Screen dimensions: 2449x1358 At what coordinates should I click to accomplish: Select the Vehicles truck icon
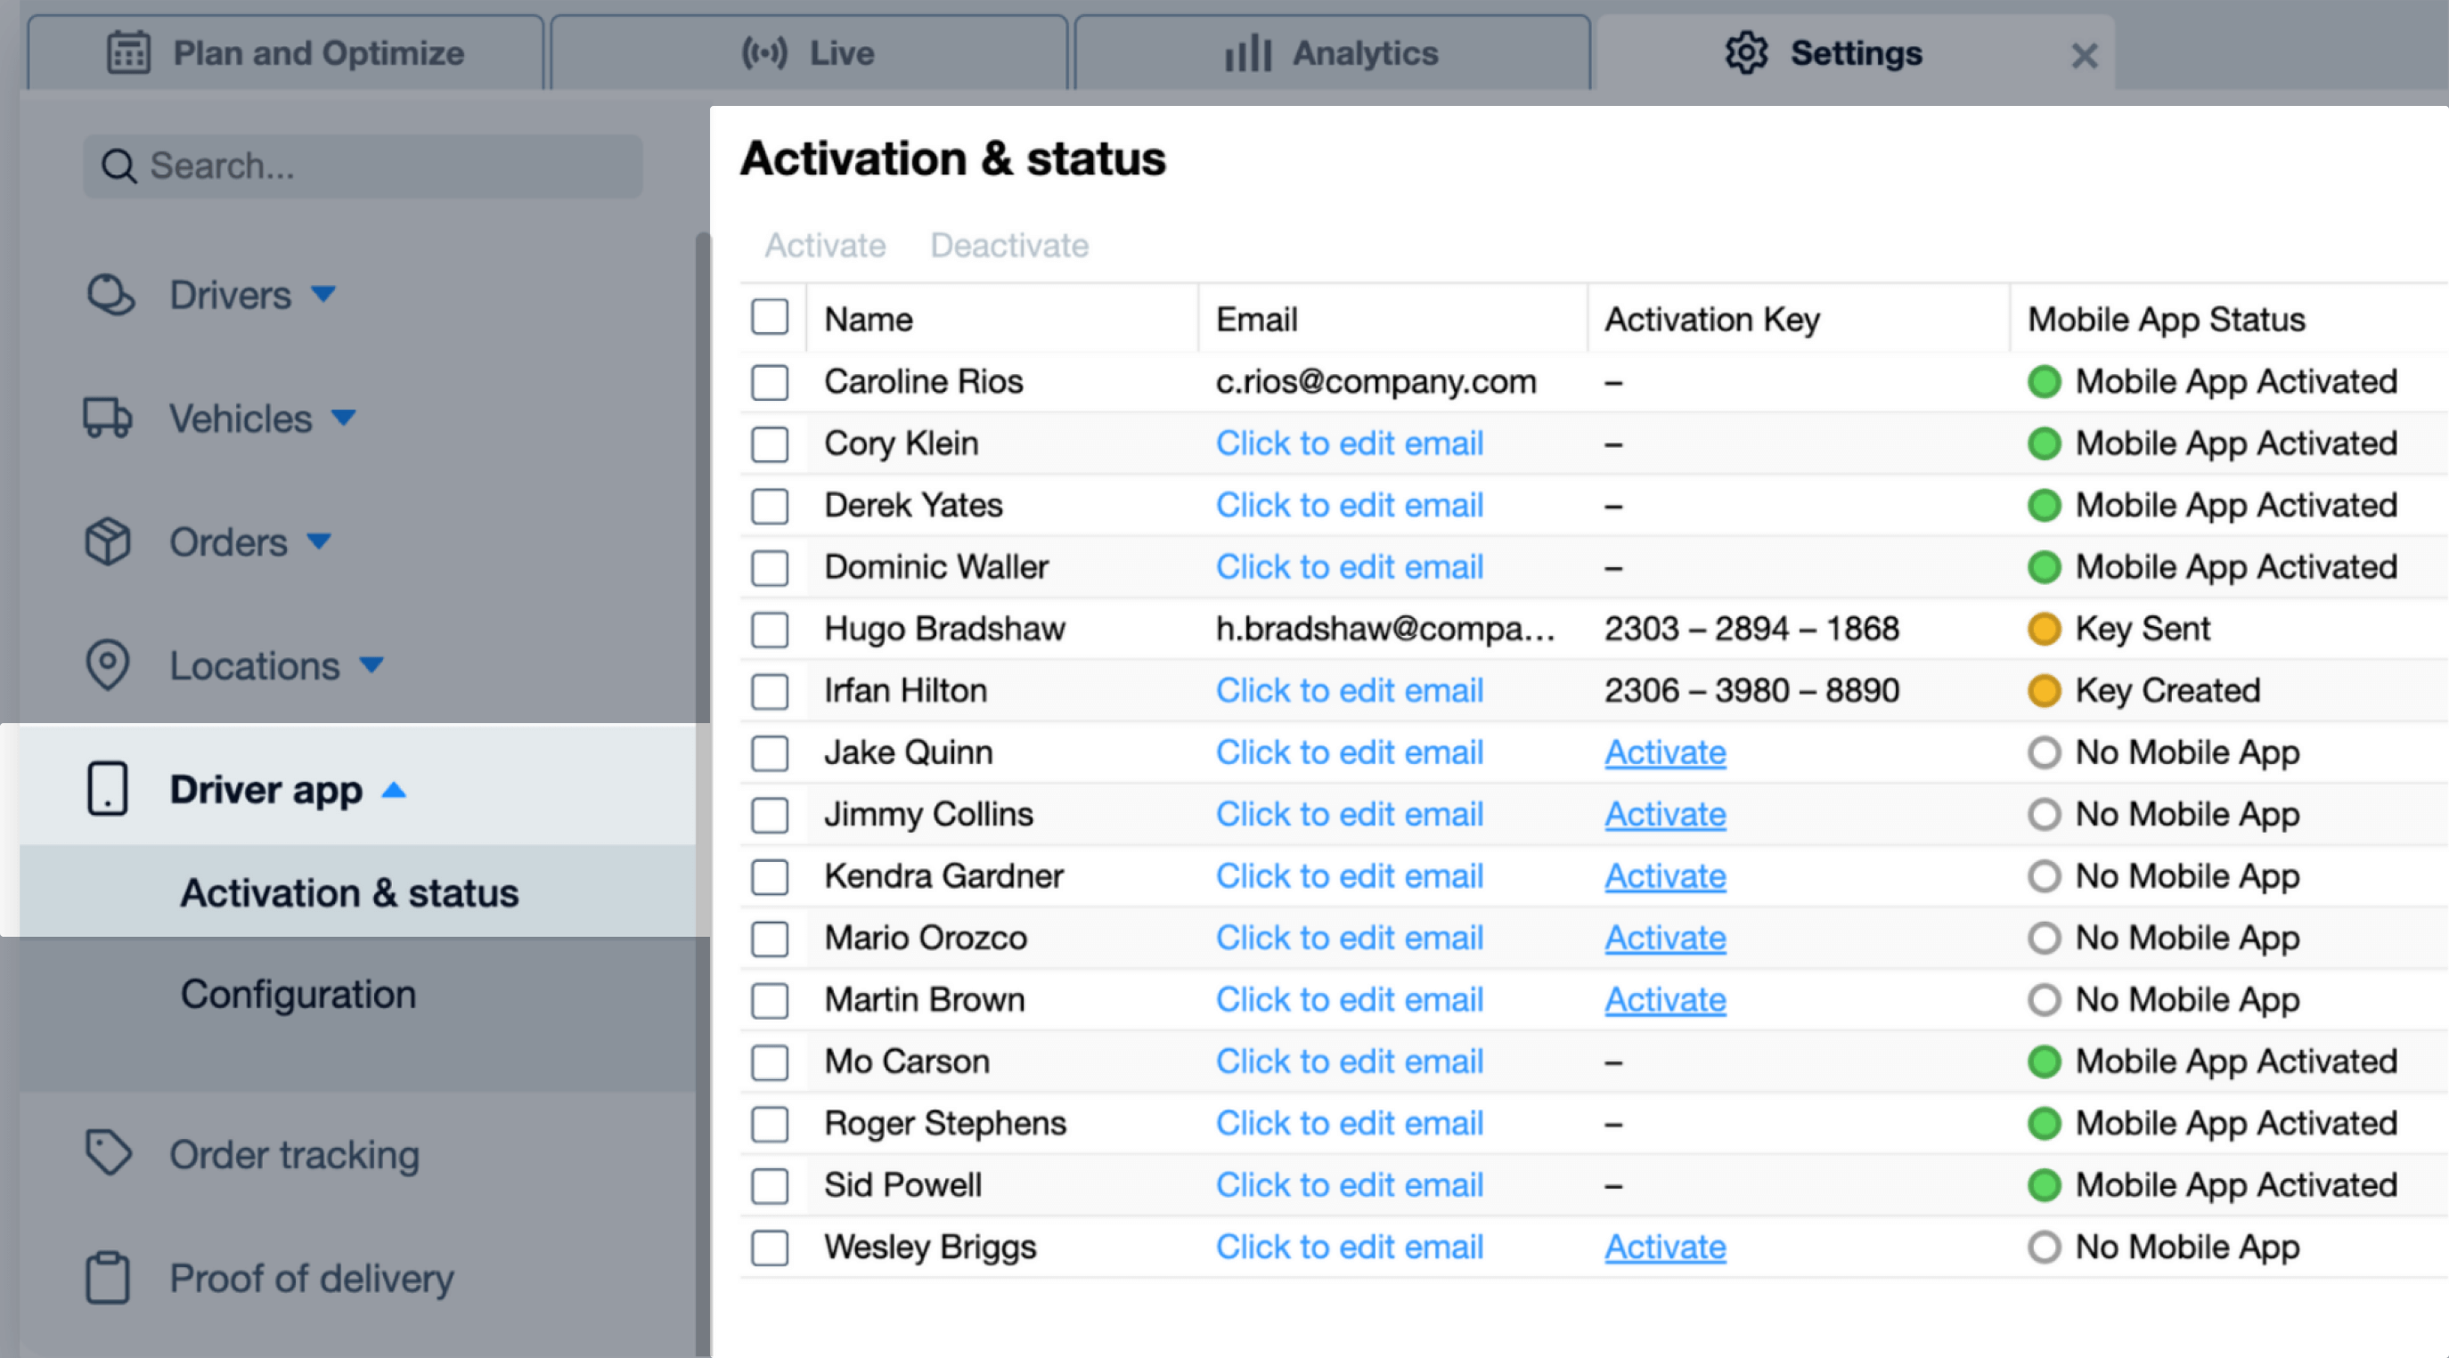[x=108, y=419]
